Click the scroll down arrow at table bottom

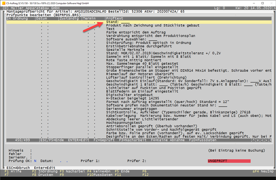[x=258, y=140]
